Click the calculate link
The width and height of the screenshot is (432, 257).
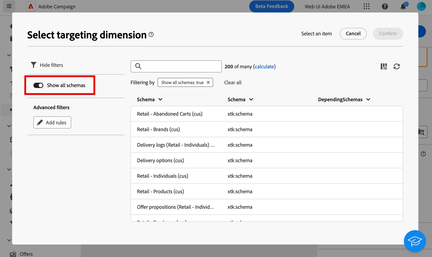click(x=264, y=66)
